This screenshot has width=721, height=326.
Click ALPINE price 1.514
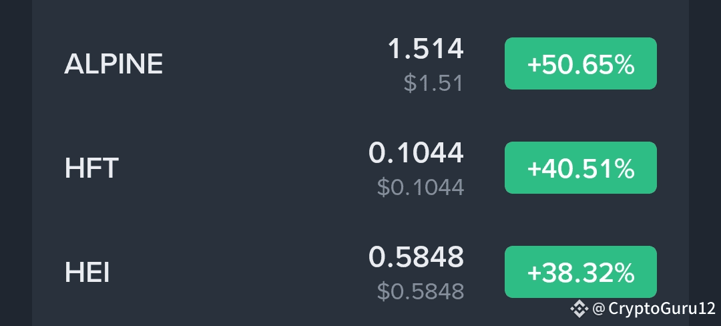pyautogui.click(x=425, y=49)
